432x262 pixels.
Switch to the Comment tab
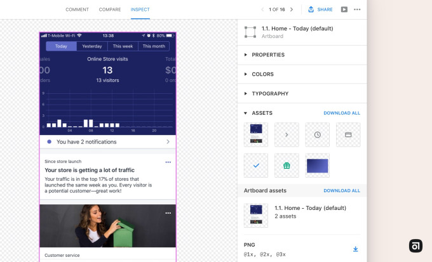coord(77,10)
